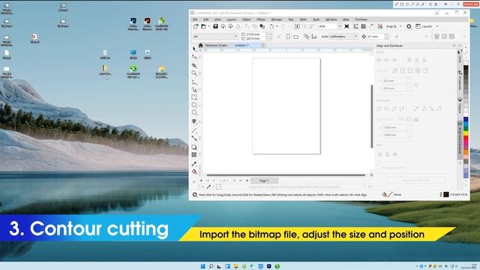Open the Undo history dropdown arrow

click(277, 27)
